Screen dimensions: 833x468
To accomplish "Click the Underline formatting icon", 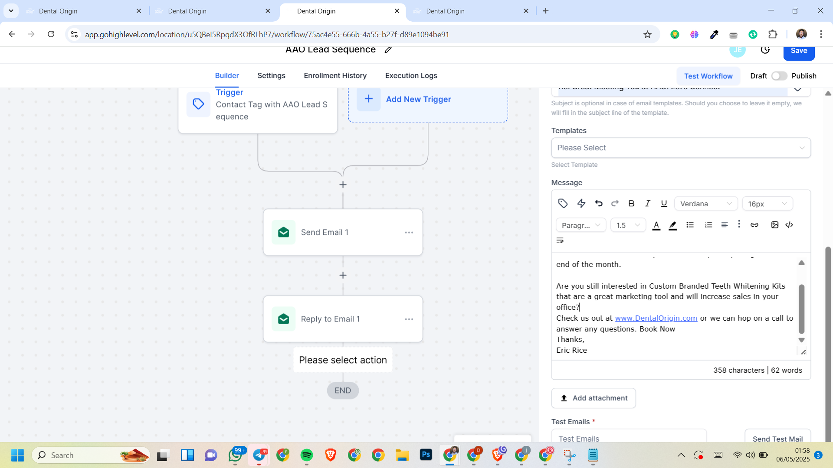I will (664, 203).
